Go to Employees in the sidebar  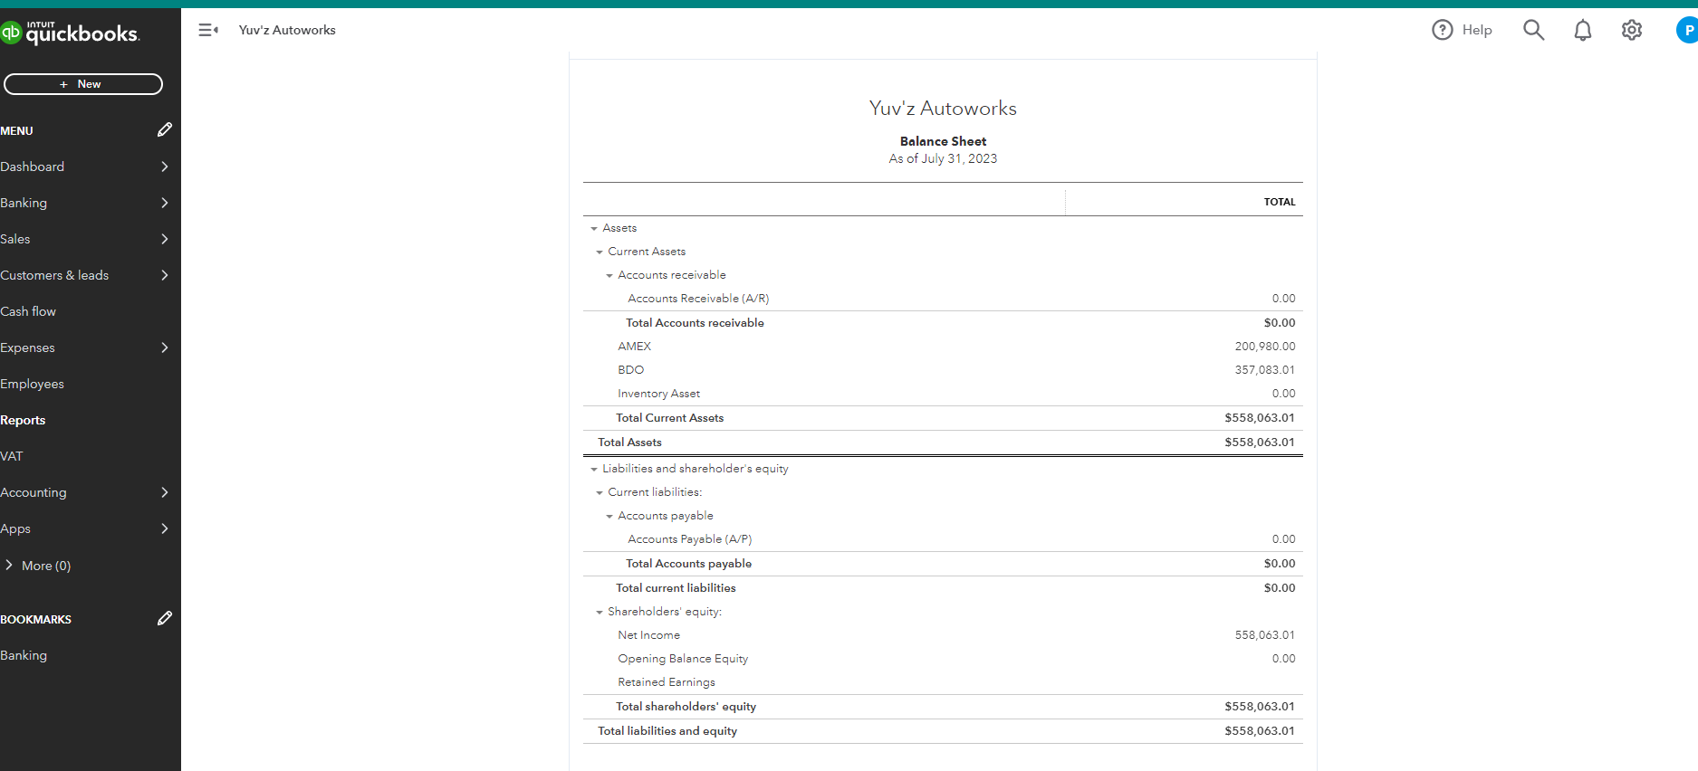[x=33, y=384]
